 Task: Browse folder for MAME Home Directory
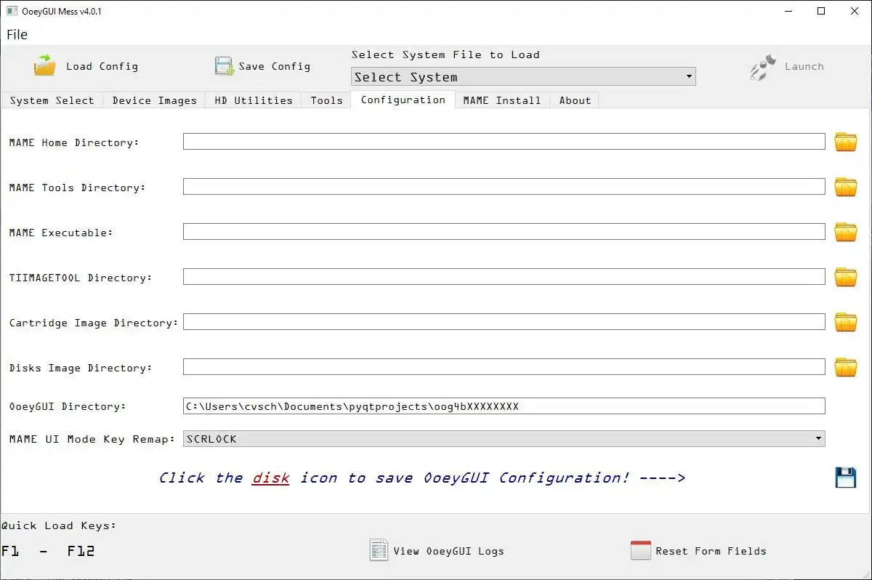point(846,142)
